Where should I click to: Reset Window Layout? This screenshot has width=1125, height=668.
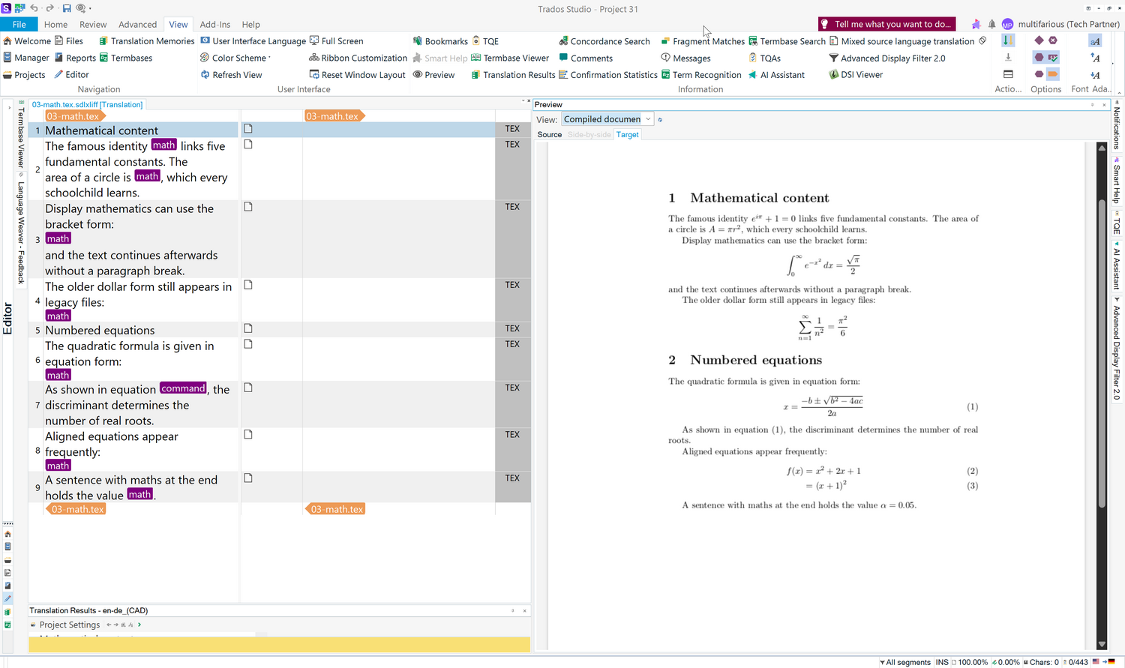coord(357,75)
